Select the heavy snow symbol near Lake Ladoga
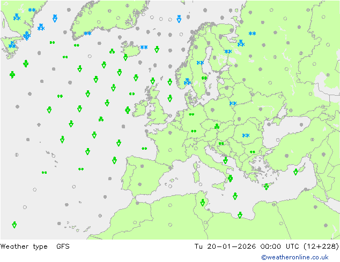Viewport: 340px width, 262px height. 241,43
